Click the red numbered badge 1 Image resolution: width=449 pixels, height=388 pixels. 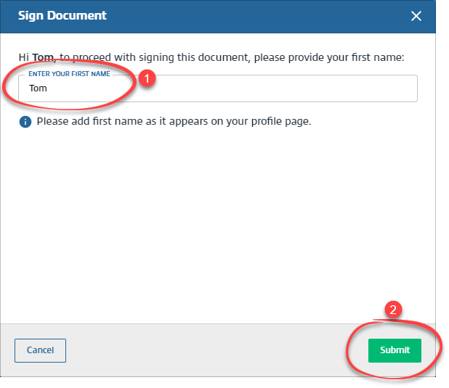[x=147, y=77]
